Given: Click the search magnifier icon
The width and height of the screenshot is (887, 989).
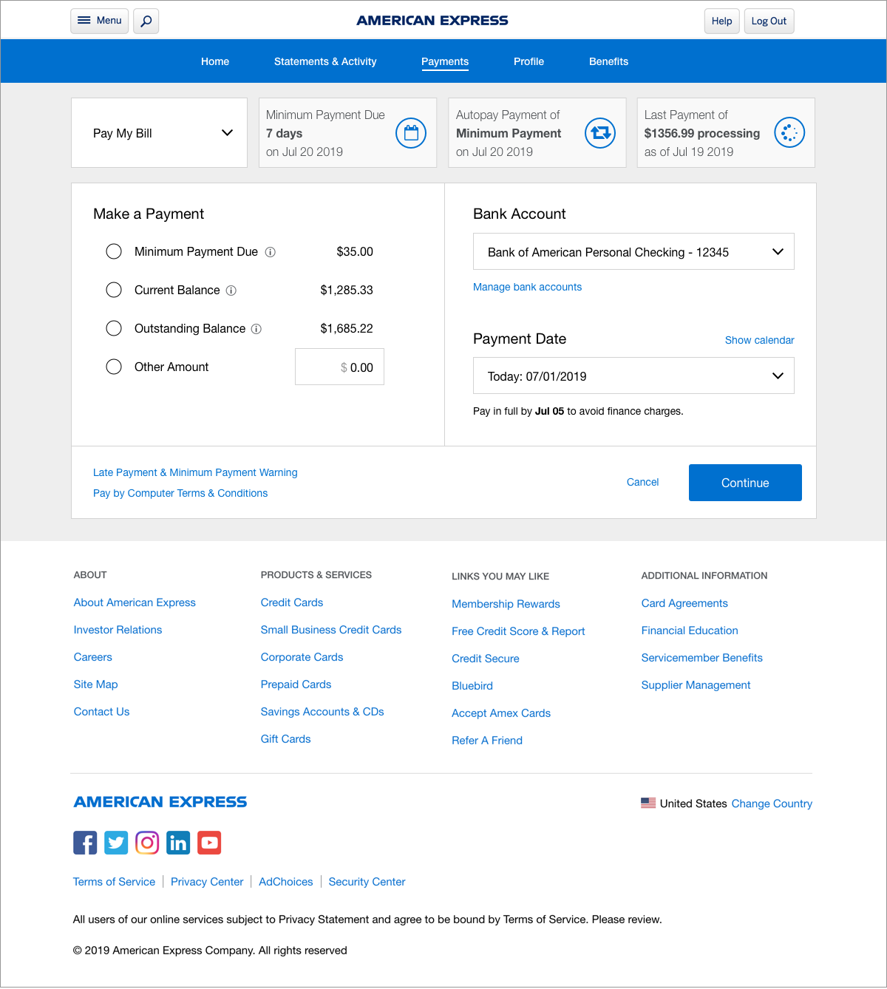Looking at the screenshot, I should 146,21.
